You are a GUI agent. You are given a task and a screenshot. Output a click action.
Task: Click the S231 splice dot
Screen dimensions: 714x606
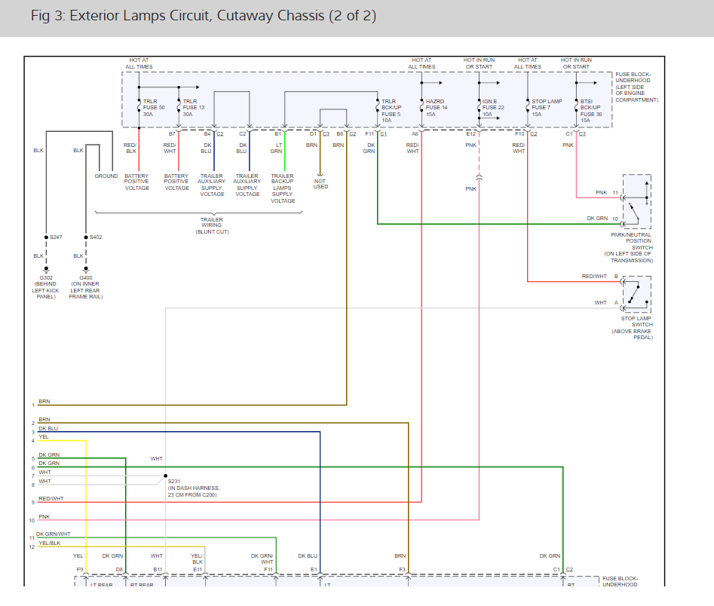coord(165,476)
